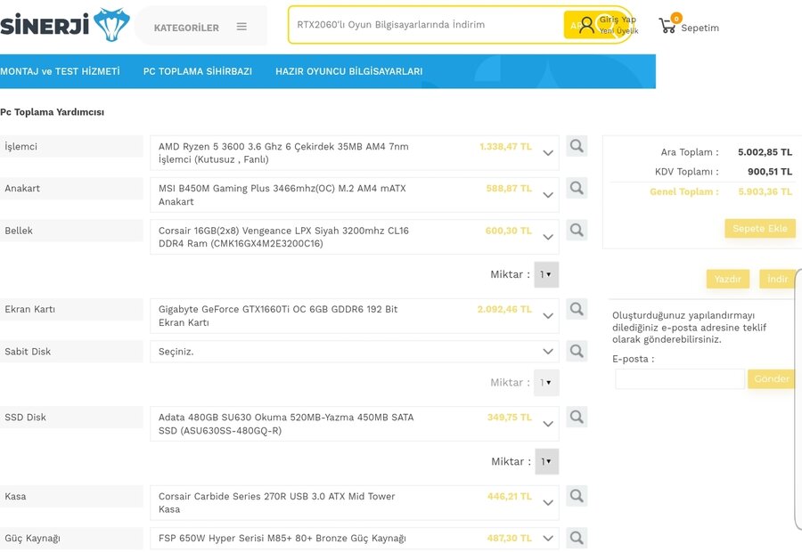Open the Miktar quantity selector under SSD Disk

tap(547, 461)
